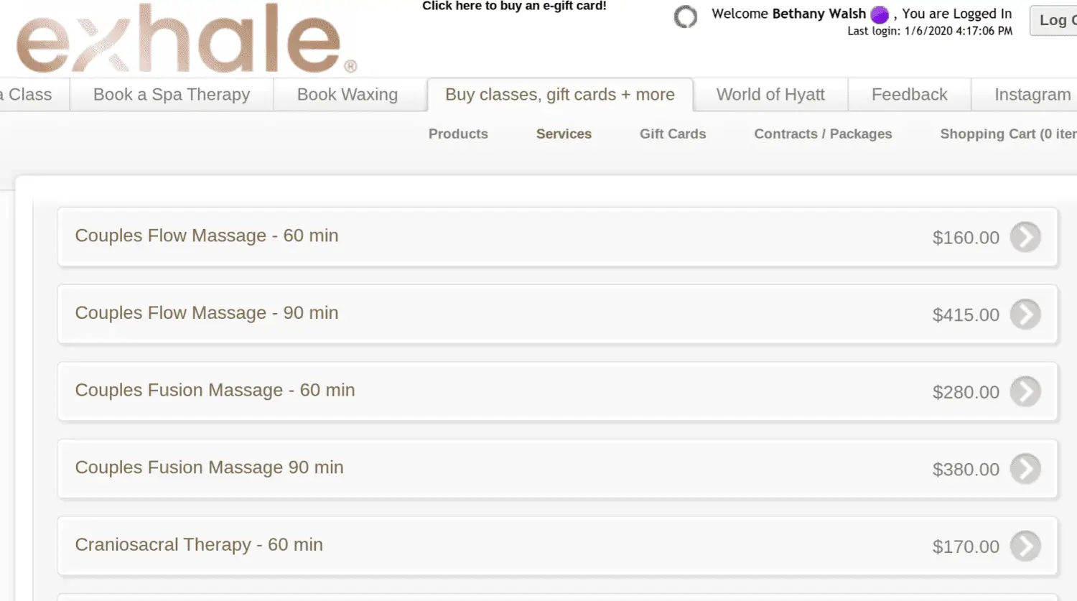Click the loading spinner icon beside Welcome

point(685,17)
